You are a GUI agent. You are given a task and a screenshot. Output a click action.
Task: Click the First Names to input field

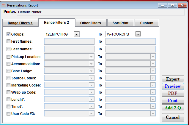coord(131,41)
